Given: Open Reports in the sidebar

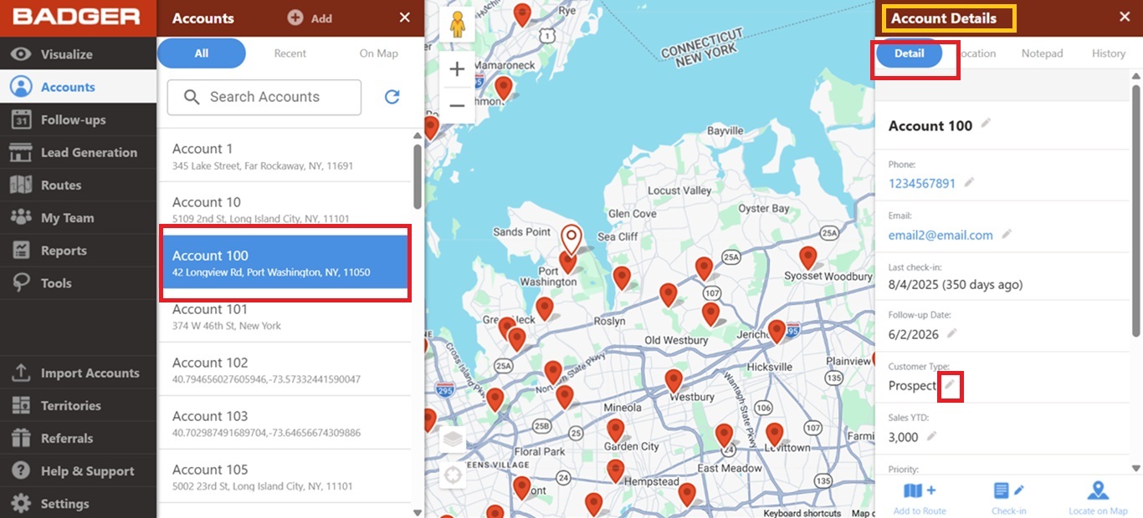Looking at the screenshot, I should click(78, 250).
